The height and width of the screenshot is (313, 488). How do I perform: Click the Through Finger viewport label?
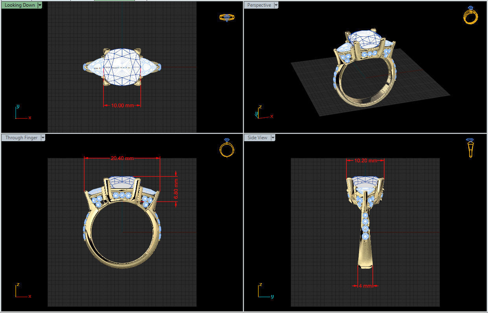point(21,138)
